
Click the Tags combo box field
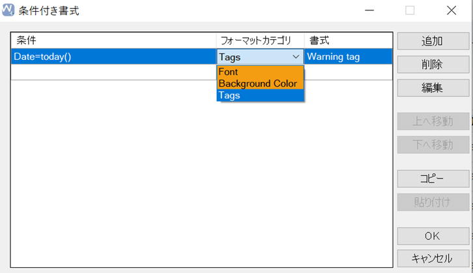(x=260, y=57)
